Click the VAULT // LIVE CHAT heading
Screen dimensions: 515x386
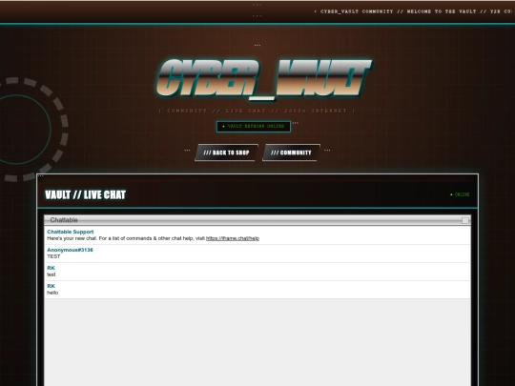[x=86, y=194]
